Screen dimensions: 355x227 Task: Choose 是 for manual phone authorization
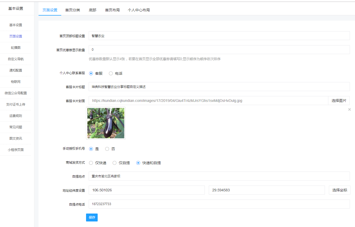pos(91,149)
